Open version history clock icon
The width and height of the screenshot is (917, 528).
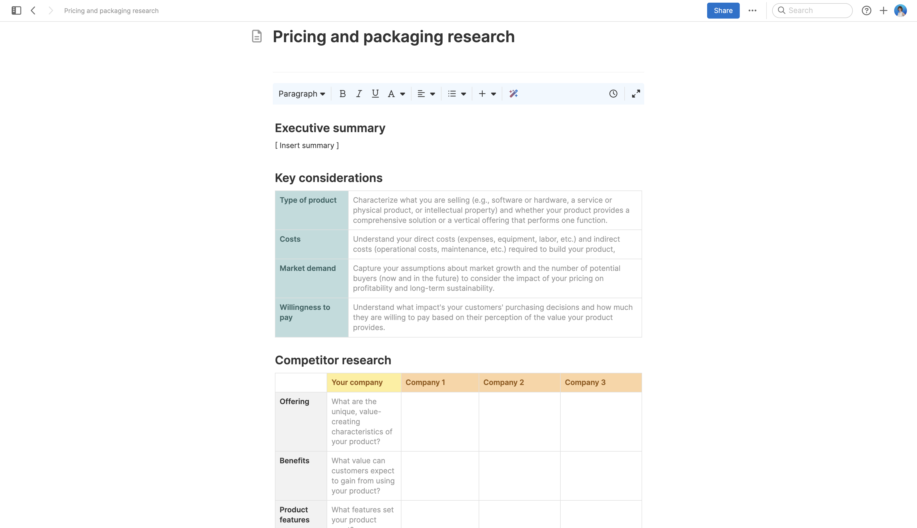click(x=613, y=94)
